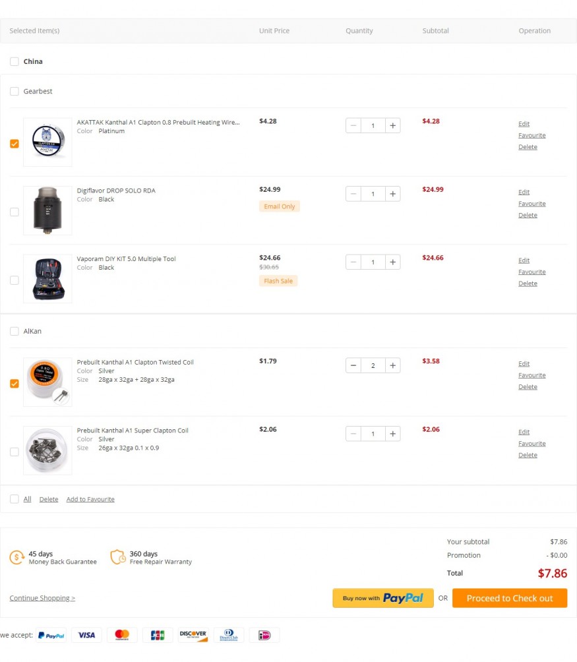The image size is (577, 662).
Task: Tick the select All checkbox
Action: tap(15, 499)
